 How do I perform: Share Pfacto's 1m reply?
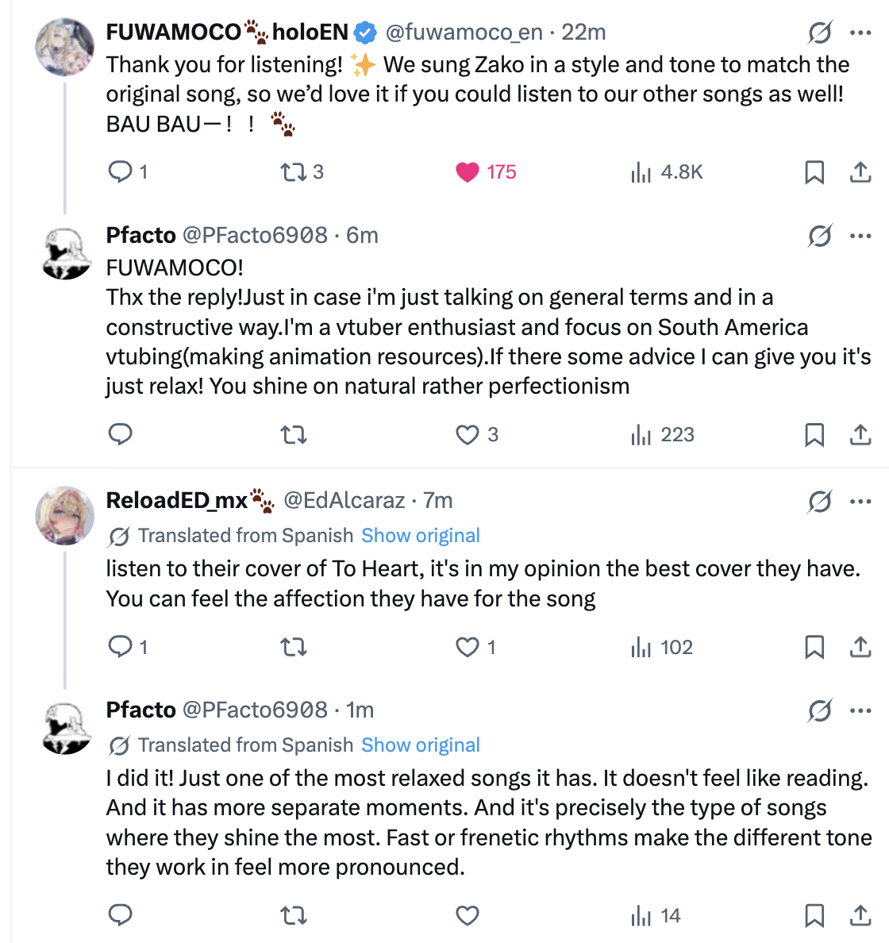[860, 916]
